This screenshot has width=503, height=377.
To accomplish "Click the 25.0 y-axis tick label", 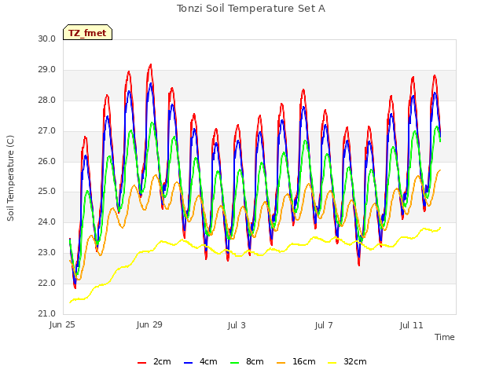I will [x=47, y=192].
